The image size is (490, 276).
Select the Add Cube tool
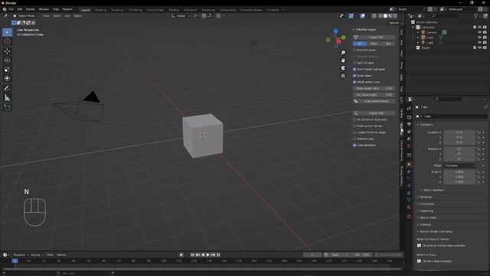tap(7, 107)
